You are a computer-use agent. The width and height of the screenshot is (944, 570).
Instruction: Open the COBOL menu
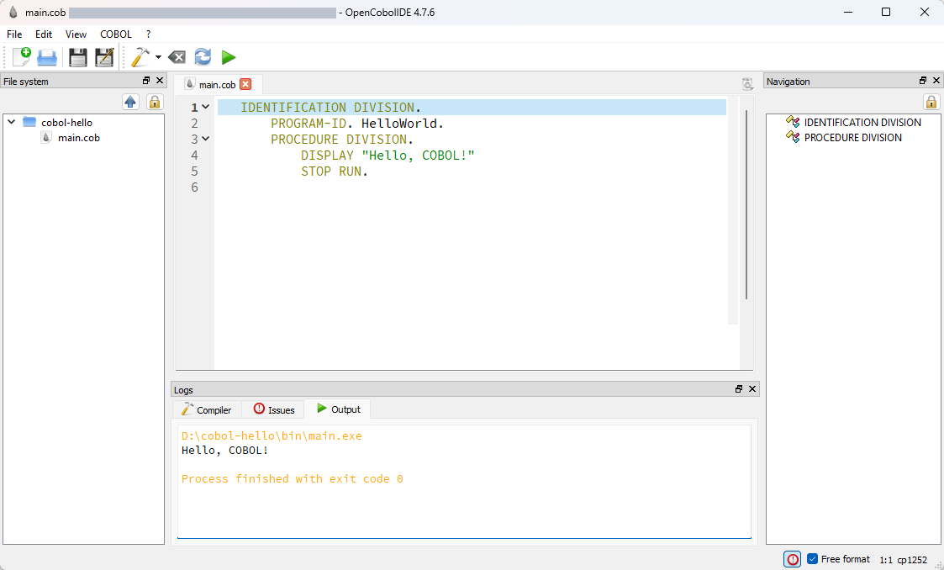pyautogui.click(x=115, y=34)
